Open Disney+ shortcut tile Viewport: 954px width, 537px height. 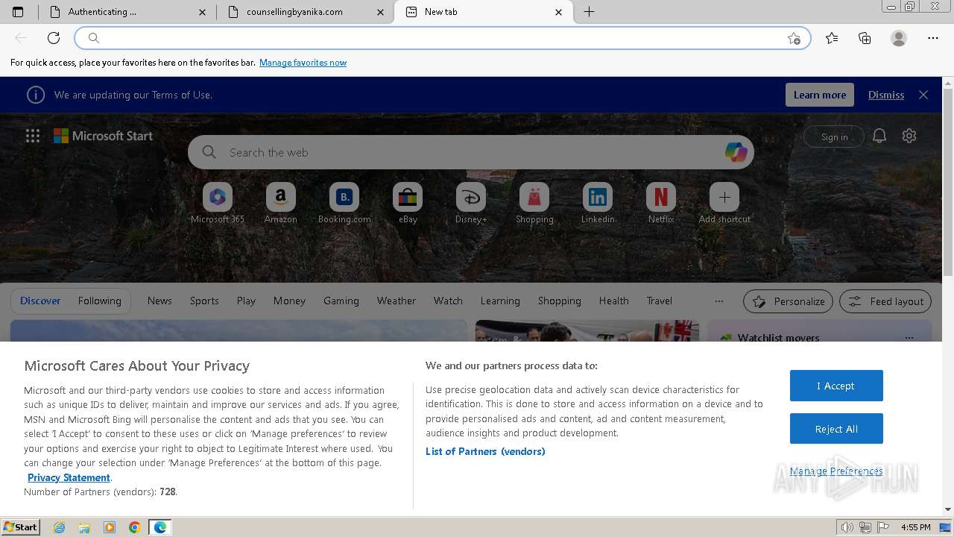(471, 203)
